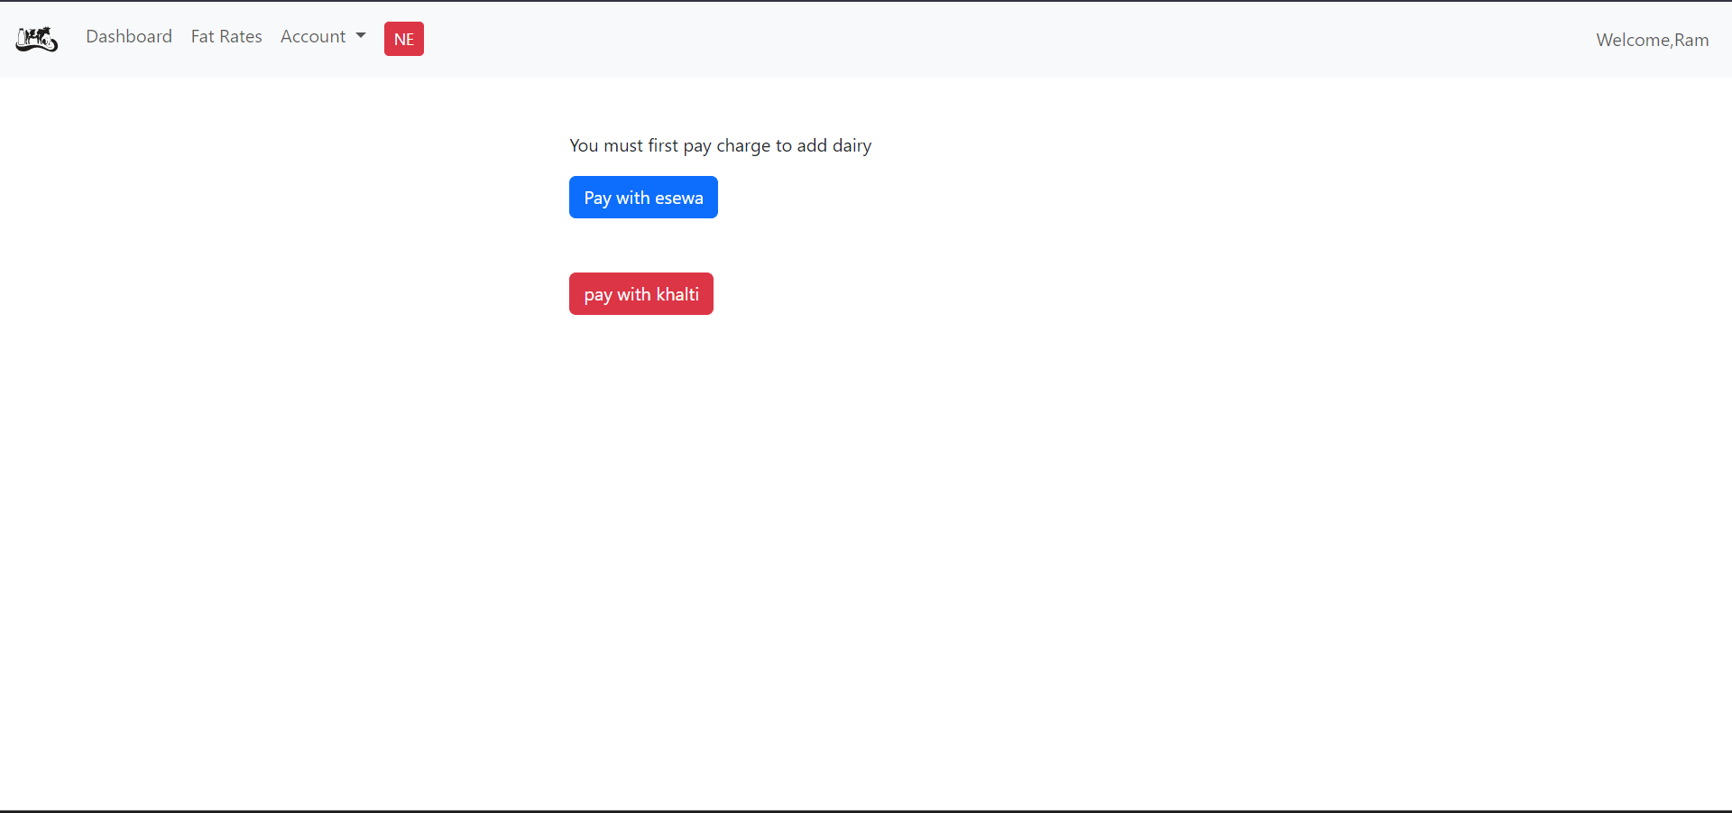The image size is (1732, 813).
Task: Go to Fat Rates
Action: click(x=226, y=36)
